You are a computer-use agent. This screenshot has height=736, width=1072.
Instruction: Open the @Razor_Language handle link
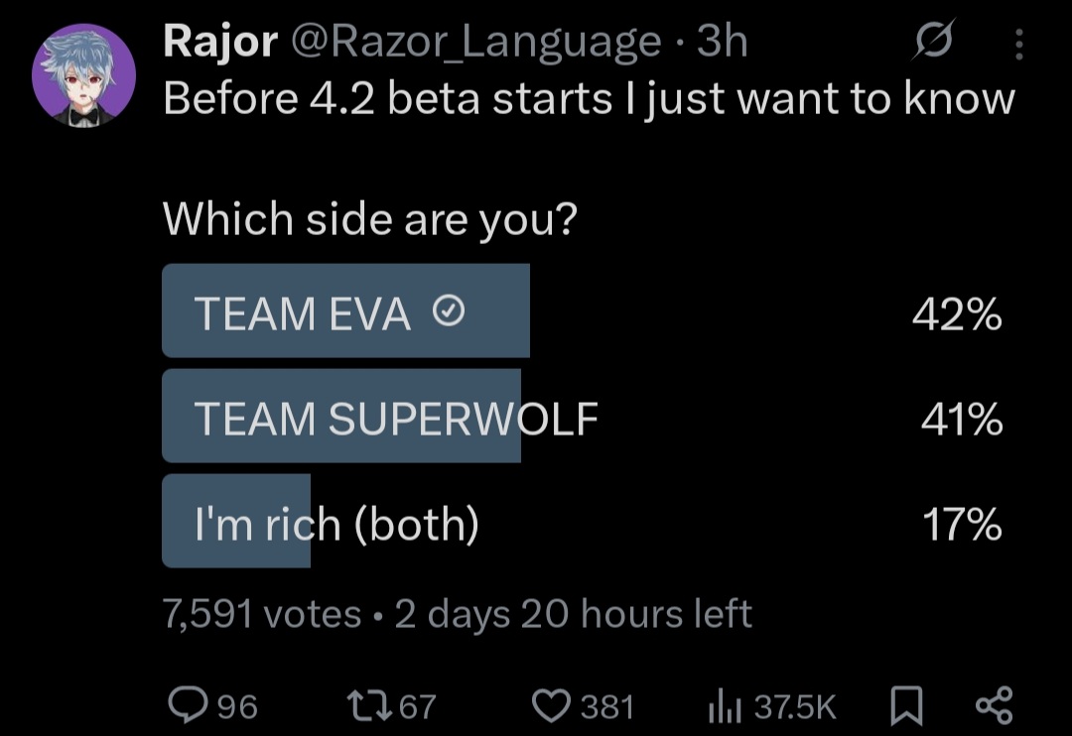click(x=476, y=43)
